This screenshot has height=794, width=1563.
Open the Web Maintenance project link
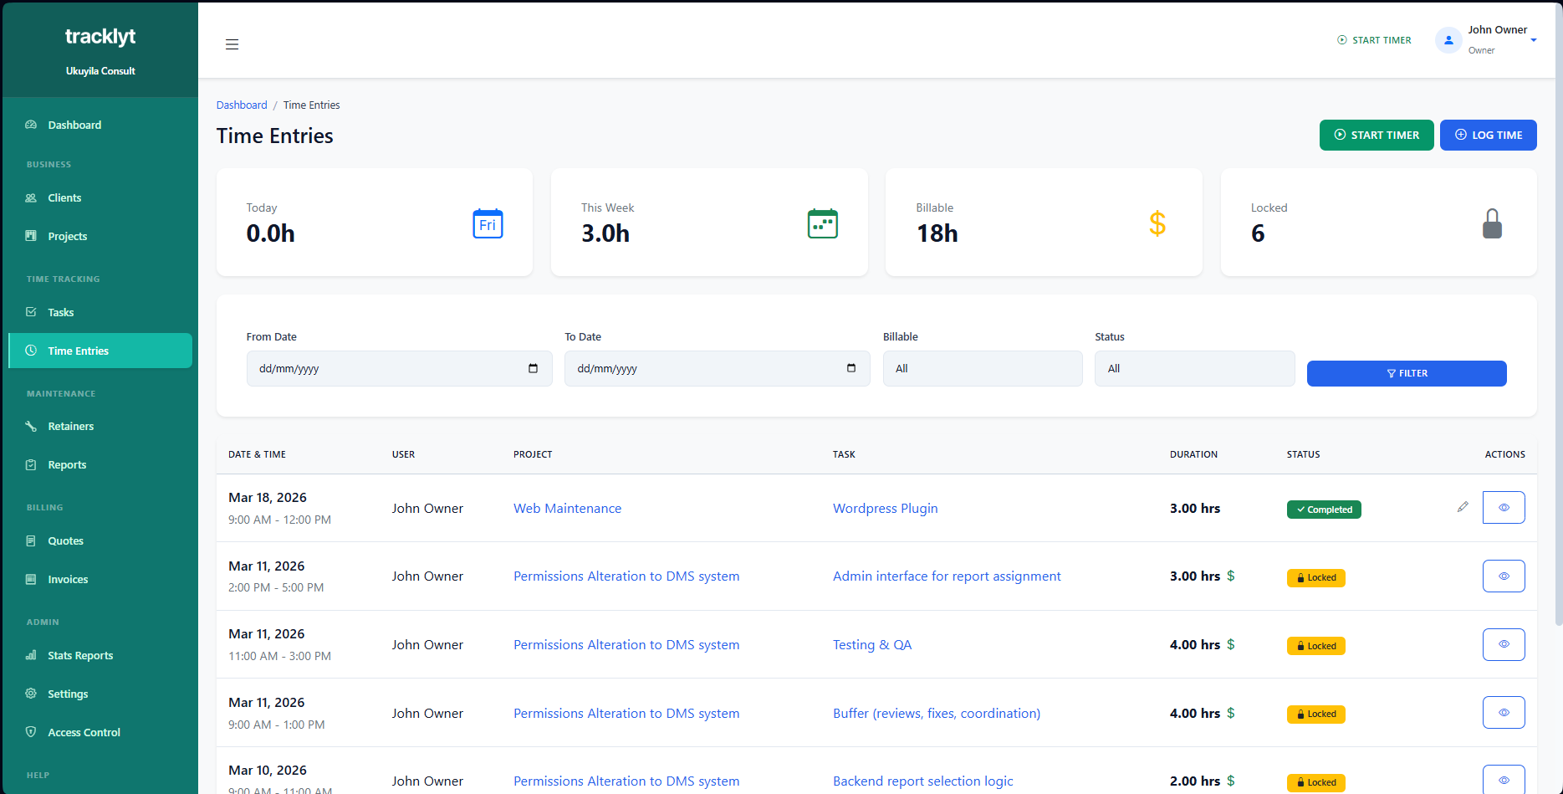point(567,508)
